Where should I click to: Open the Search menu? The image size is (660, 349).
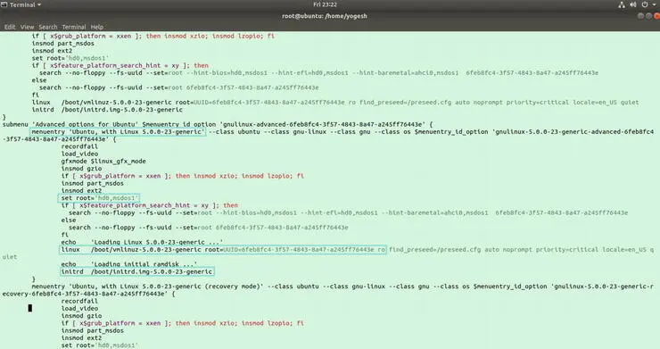48,27
